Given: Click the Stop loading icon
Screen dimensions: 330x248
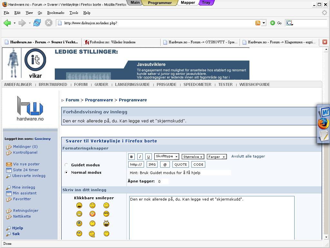Looking at the screenshot, I should (49, 23).
